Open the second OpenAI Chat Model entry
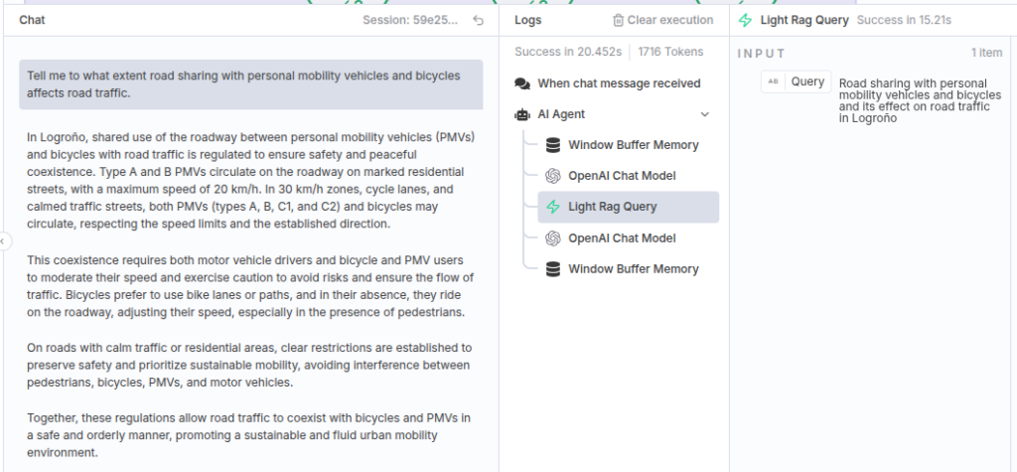The image size is (1017, 472). pyautogui.click(x=628, y=238)
